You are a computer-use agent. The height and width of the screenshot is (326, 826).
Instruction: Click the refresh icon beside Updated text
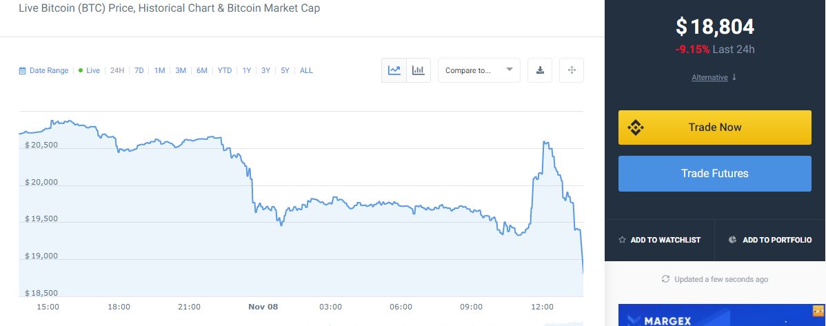pyautogui.click(x=666, y=279)
